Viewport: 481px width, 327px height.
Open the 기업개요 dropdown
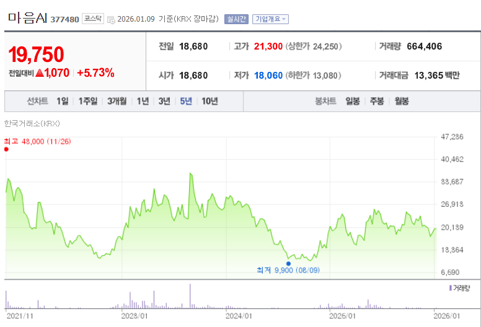click(x=270, y=19)
